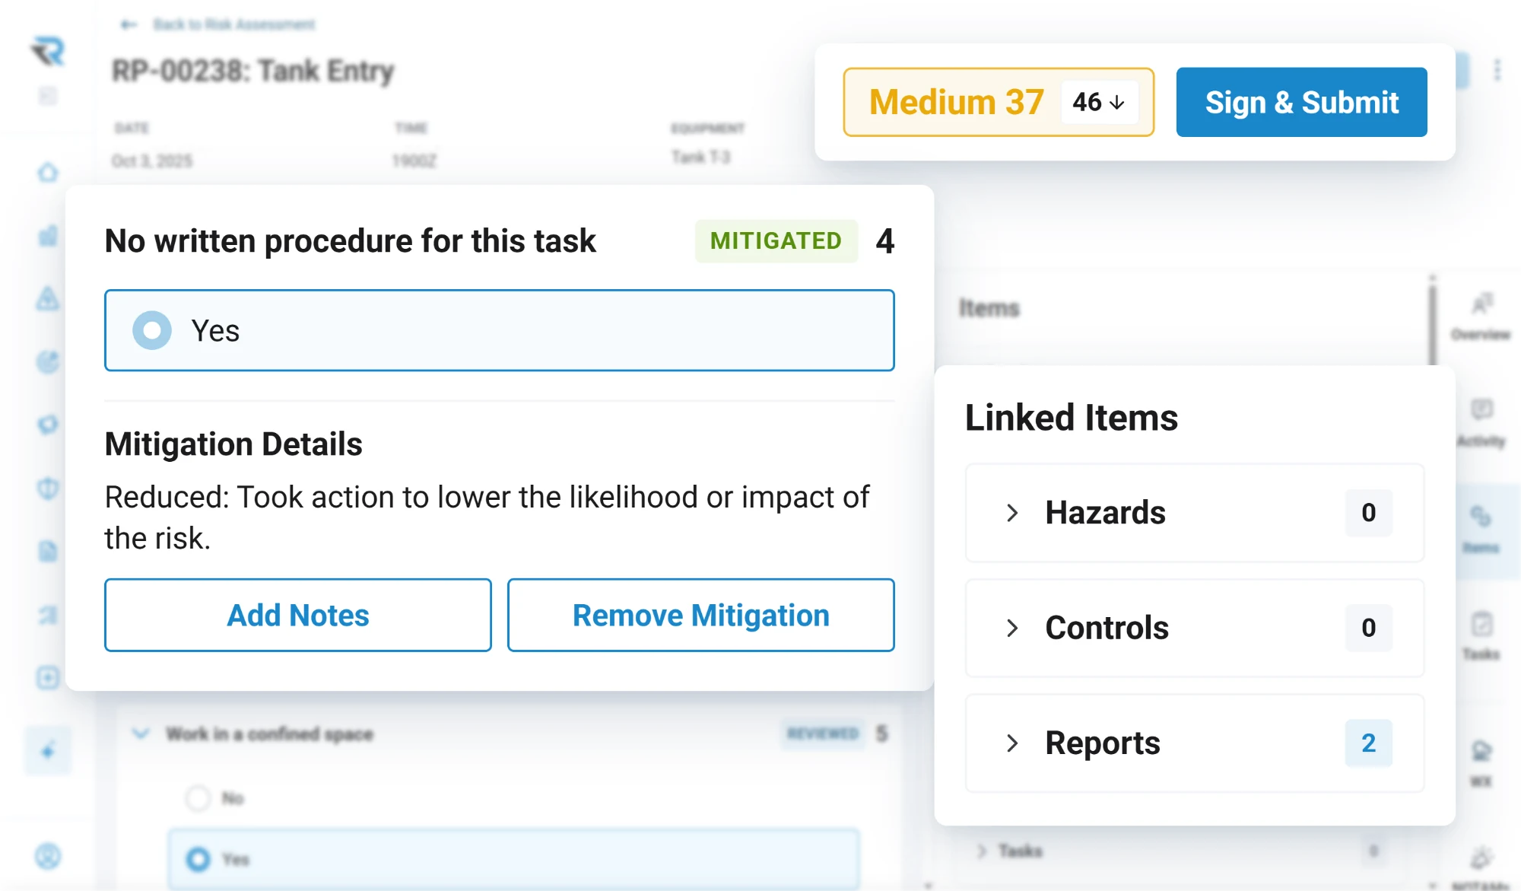Click the Controls count badge showing 0
1521x891 pixels.
[x=1368, y=628]
